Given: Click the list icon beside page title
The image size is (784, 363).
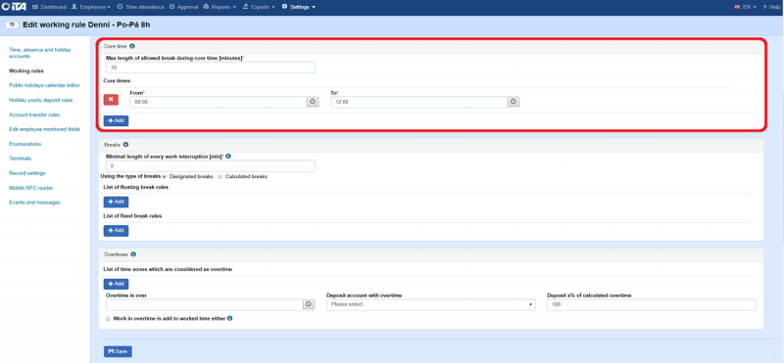Looking at the screenshot, I should click(12, 24).
